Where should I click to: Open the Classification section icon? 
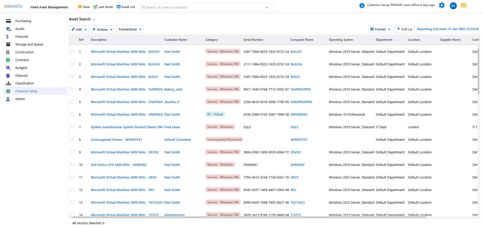(8, 83)
